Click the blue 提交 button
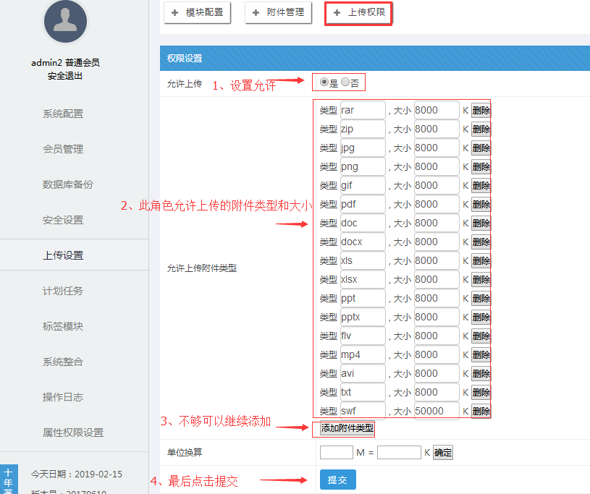 click(337, 480)
